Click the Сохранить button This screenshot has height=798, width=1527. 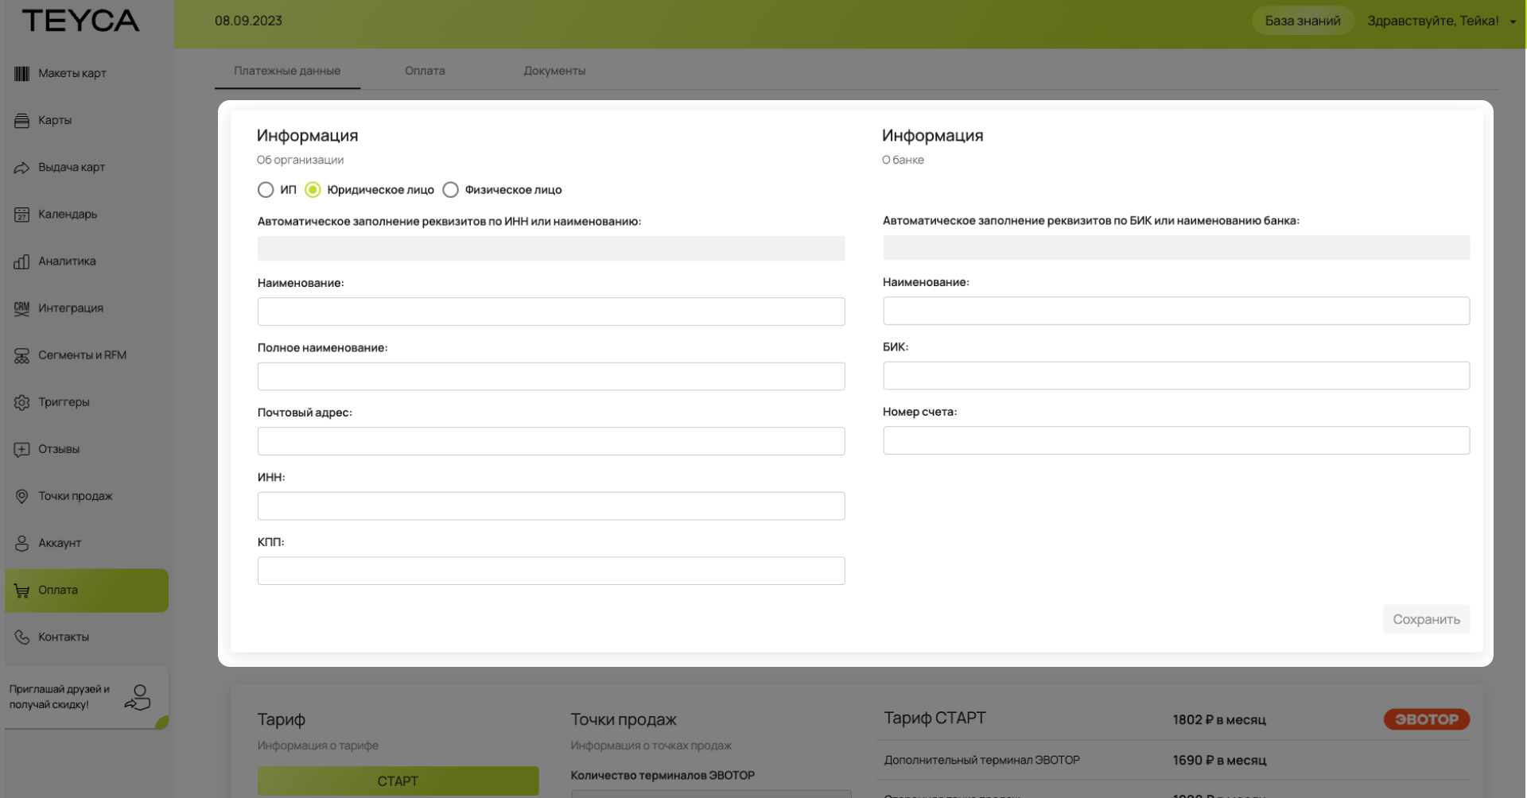[x=1426, y=619]
